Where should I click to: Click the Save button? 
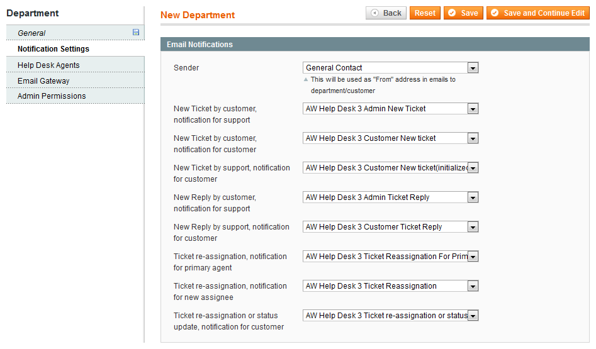pos(463,13)
